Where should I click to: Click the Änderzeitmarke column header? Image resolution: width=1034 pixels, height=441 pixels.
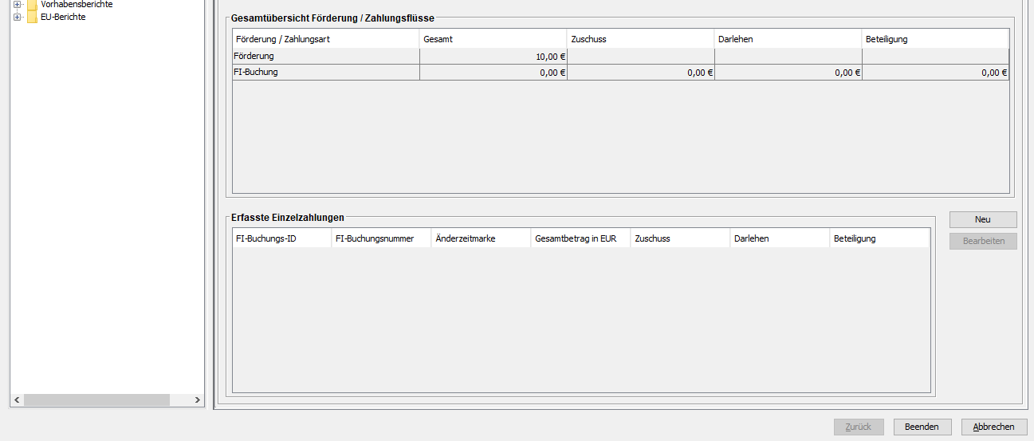[x=481, y=238]
